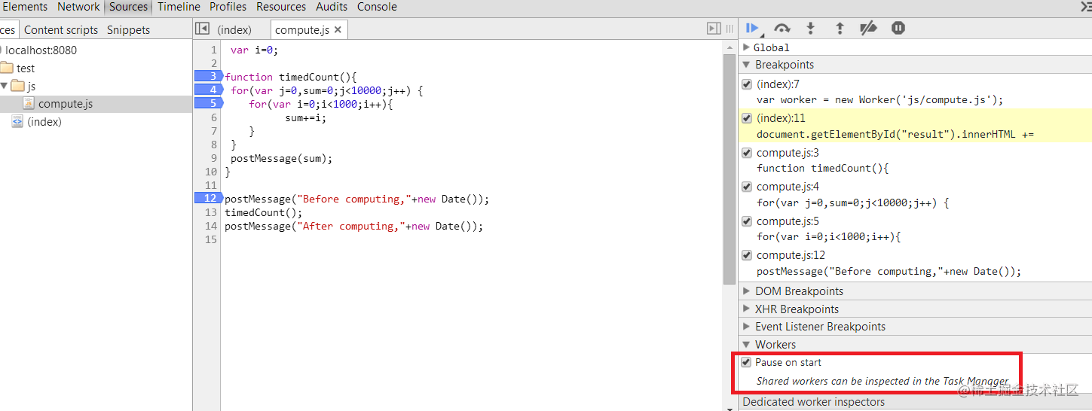Image resolution: width=1092 pixels, height=411 pixels.
Task: Open the Console panel tab
Action: (377, 7)
